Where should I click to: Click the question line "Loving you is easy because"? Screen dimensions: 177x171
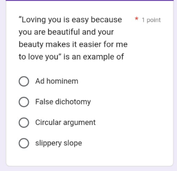71,20
